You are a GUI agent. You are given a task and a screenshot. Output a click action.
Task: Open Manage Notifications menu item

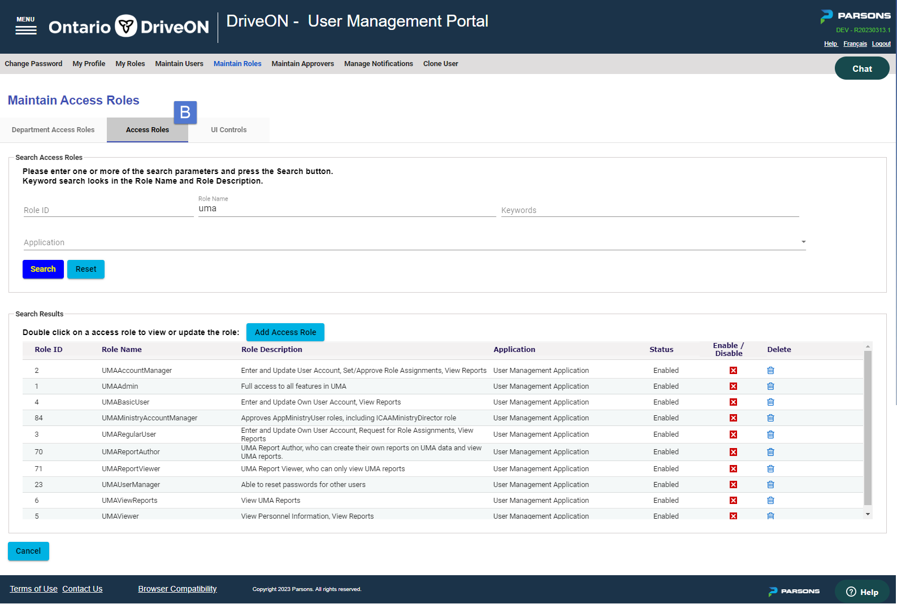pos(378,64)
